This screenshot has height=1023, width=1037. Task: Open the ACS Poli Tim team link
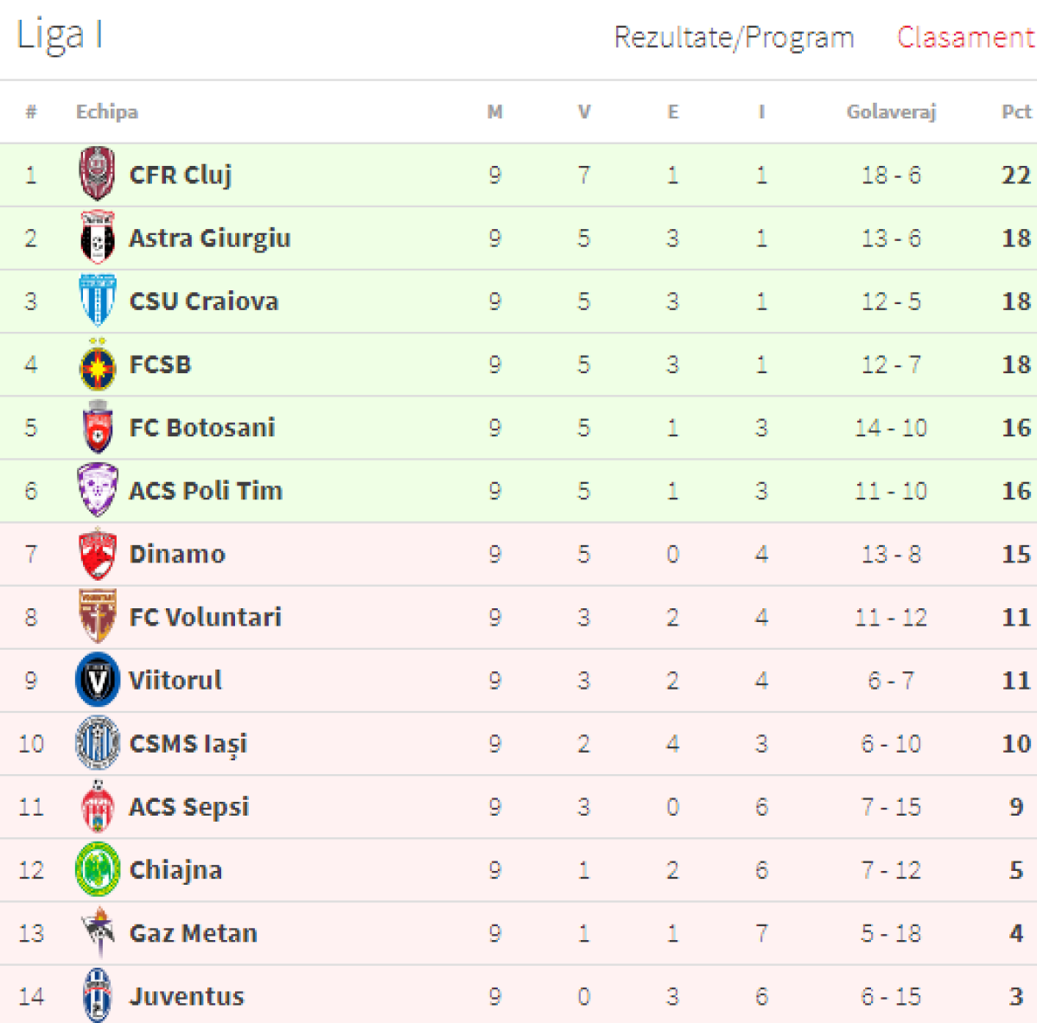[206, 491]
